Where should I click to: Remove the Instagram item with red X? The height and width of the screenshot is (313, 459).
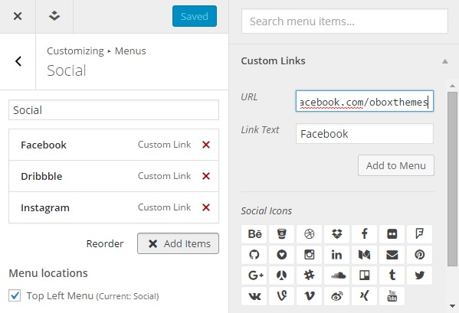coord(206,207)
